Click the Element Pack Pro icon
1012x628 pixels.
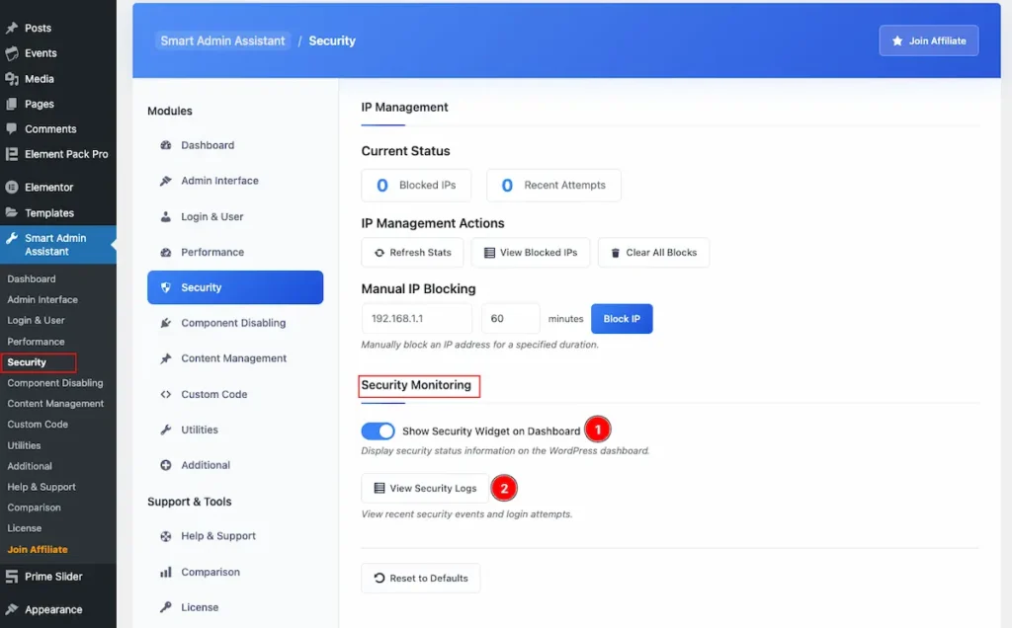(x=12, y=154)
